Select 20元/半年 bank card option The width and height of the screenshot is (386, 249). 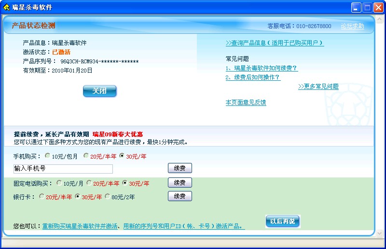tap(41, 196)
